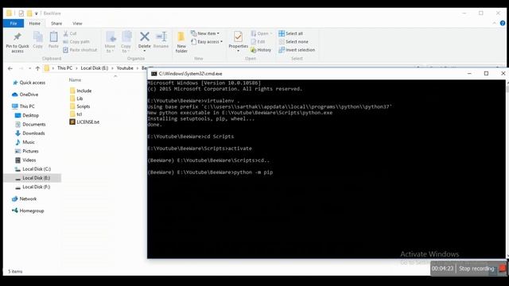This screenshot has width=509, height=286.
Task: Open the Properties ribbon button
Action: pyautogui.click(x=239, y=41)
